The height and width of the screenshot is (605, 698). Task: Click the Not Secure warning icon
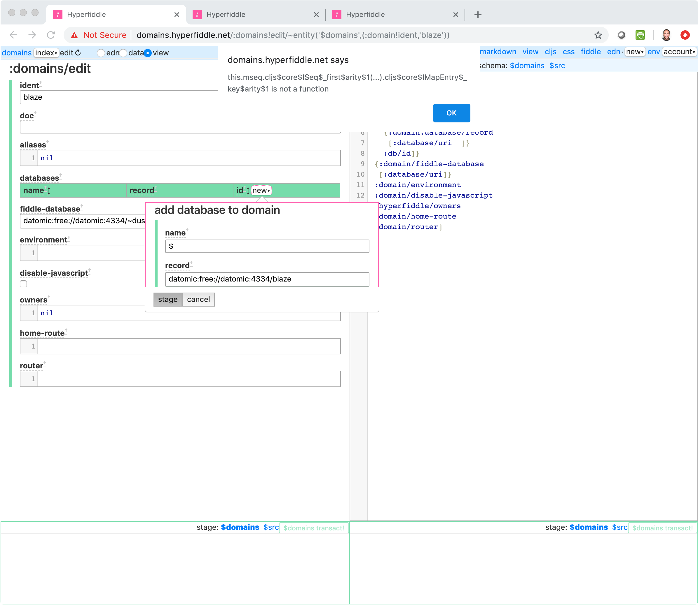pyautogui.click(x=74, y=35)
